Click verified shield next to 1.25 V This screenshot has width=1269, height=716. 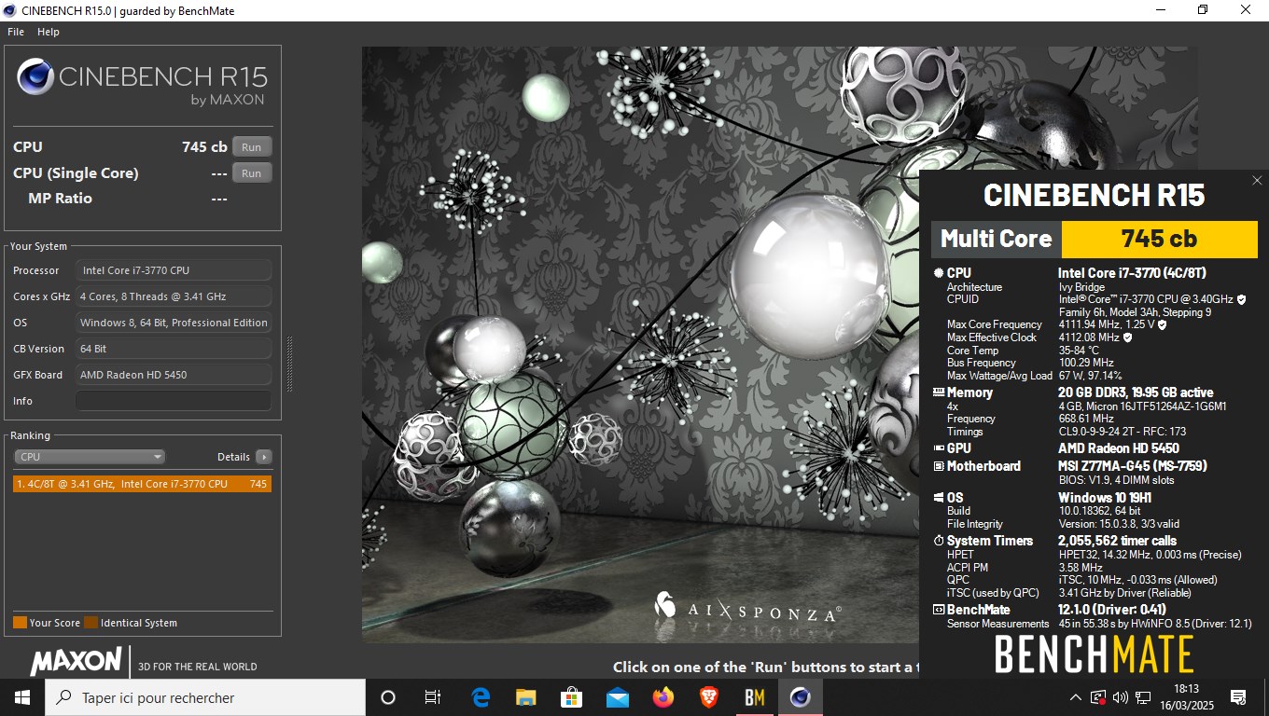[x=1162, y=324]
